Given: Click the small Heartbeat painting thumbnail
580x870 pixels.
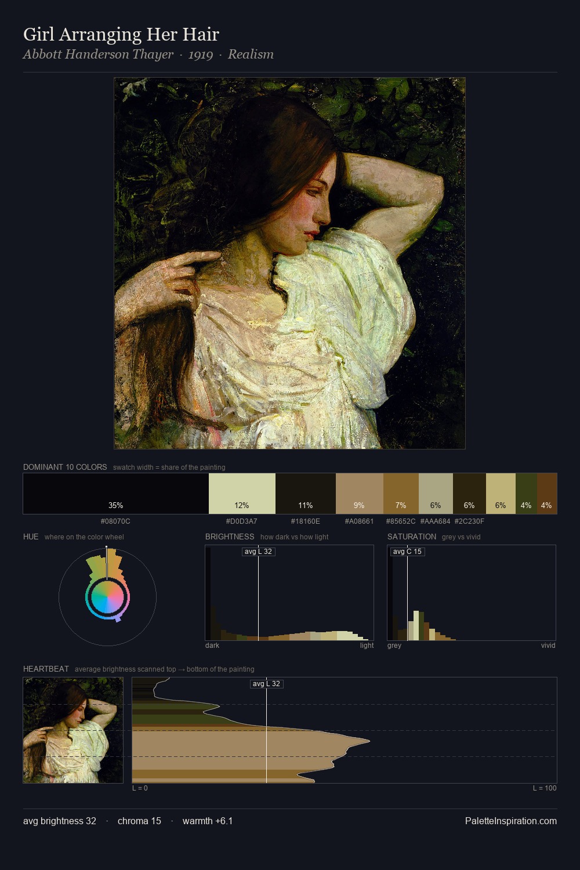Looking at the screenshot, I should [x=73, y=730].
